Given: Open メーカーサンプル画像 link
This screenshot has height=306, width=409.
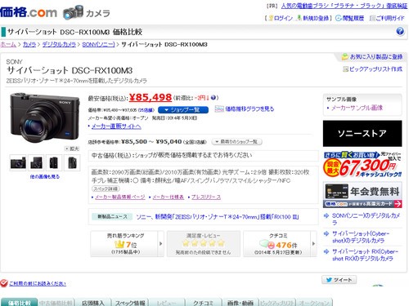Looking at the screenshot, I should pos(357,108).
